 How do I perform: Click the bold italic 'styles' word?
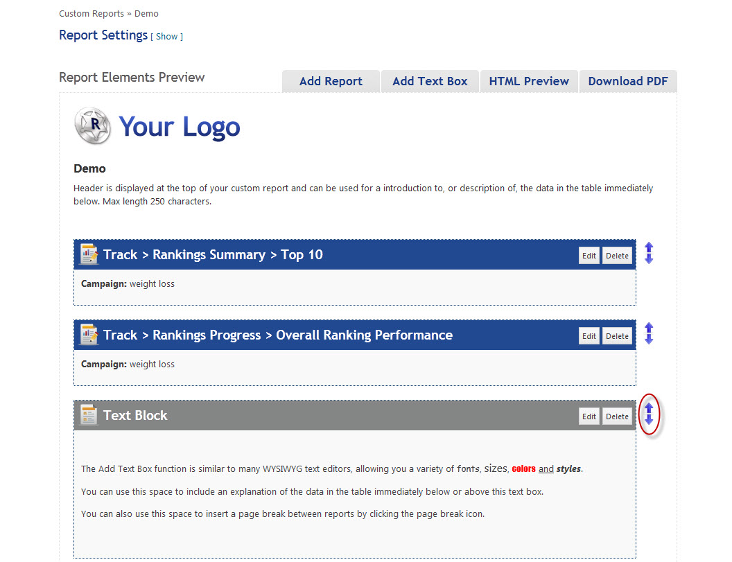click(x=569, y=468)
